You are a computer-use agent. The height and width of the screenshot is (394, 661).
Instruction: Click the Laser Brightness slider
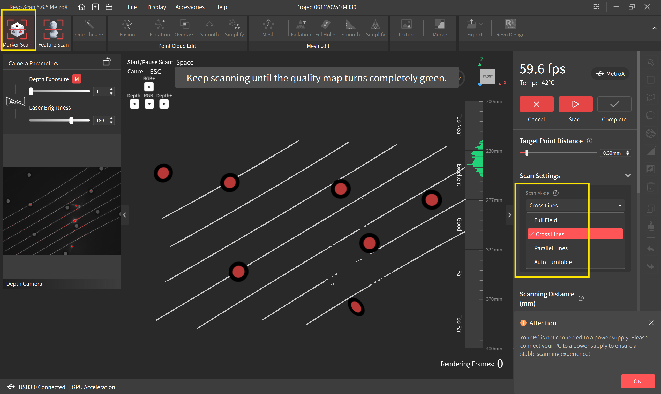point(59,120)
